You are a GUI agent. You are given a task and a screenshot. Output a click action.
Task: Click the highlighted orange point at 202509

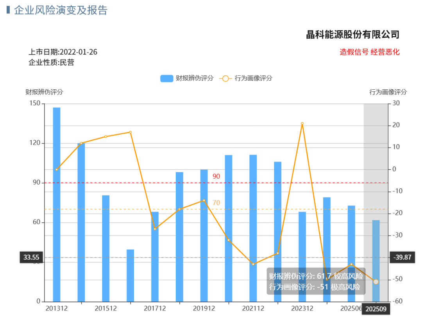376,282
